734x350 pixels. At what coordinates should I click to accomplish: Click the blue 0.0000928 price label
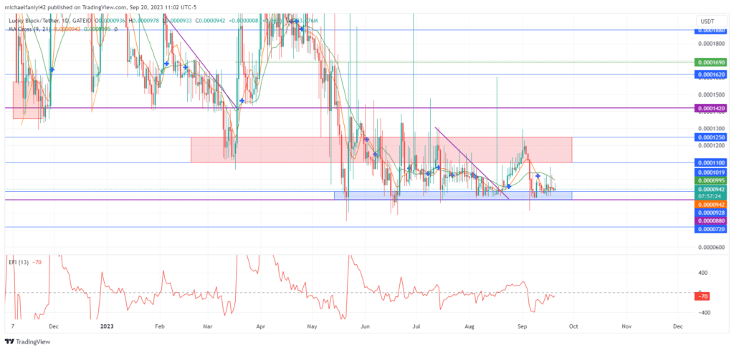click(709, 213)
